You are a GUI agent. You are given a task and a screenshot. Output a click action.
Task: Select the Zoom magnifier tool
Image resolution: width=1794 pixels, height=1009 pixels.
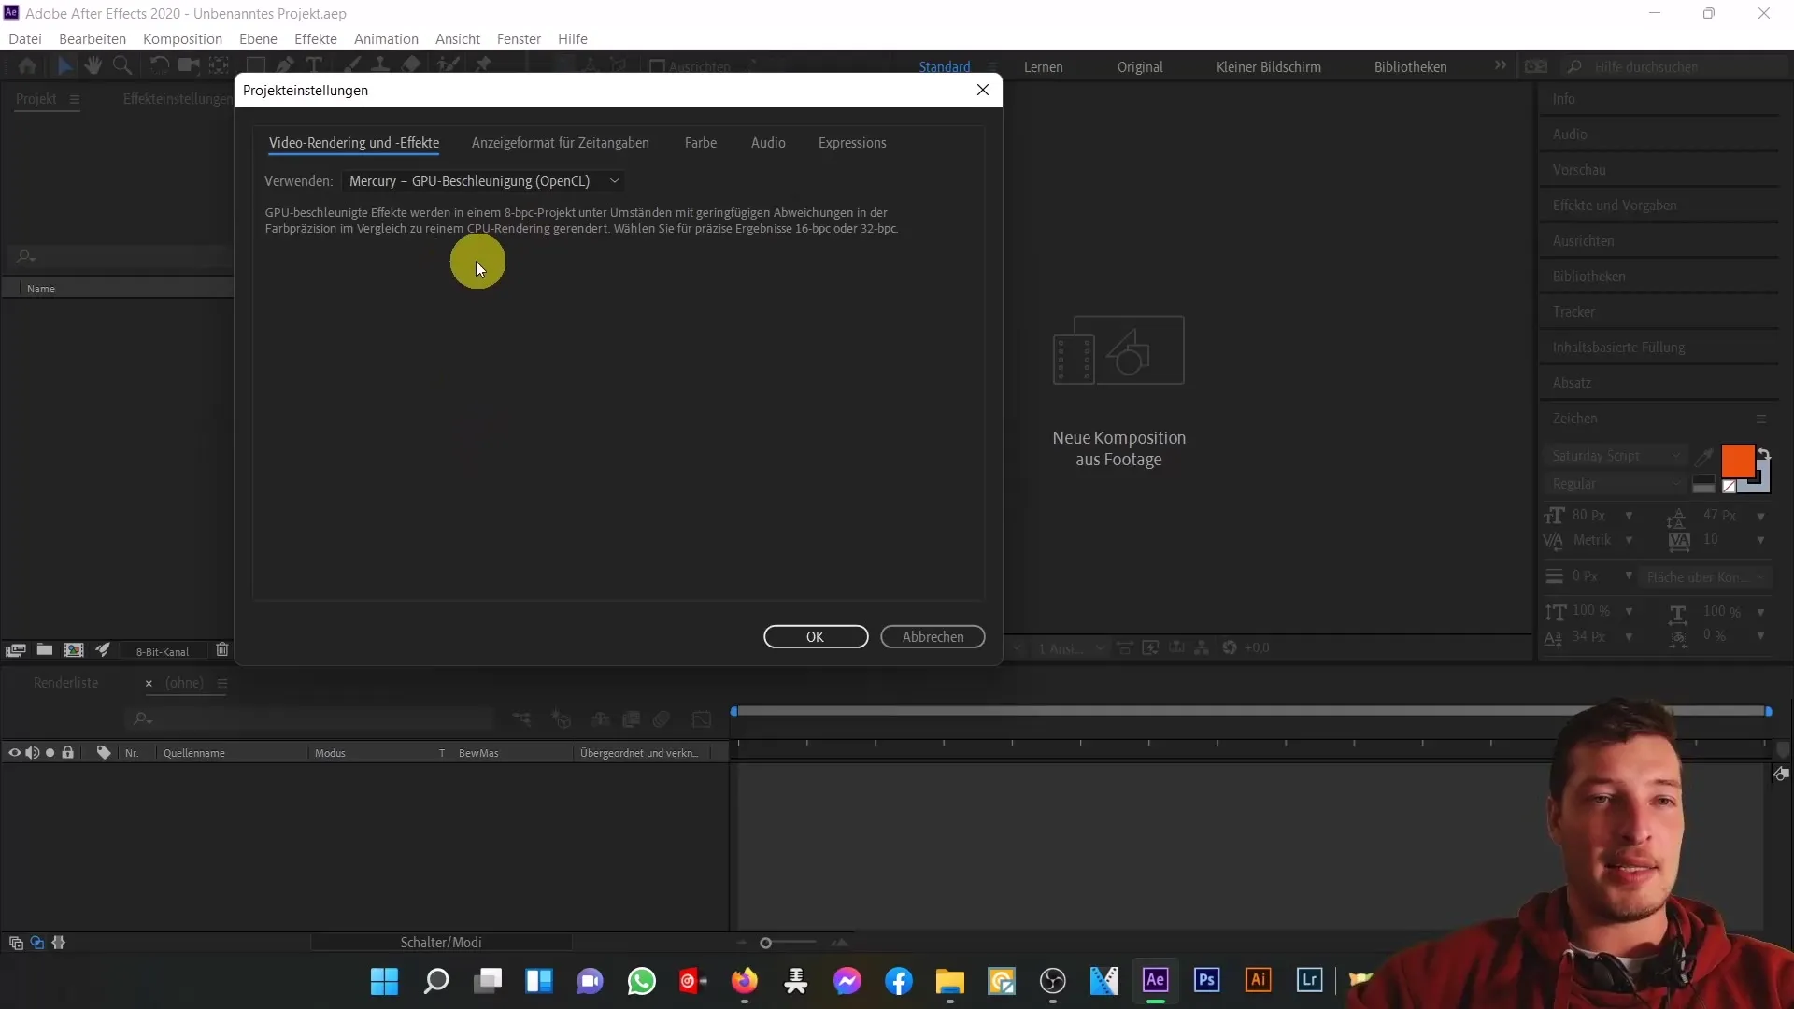(x=121, y=65)
